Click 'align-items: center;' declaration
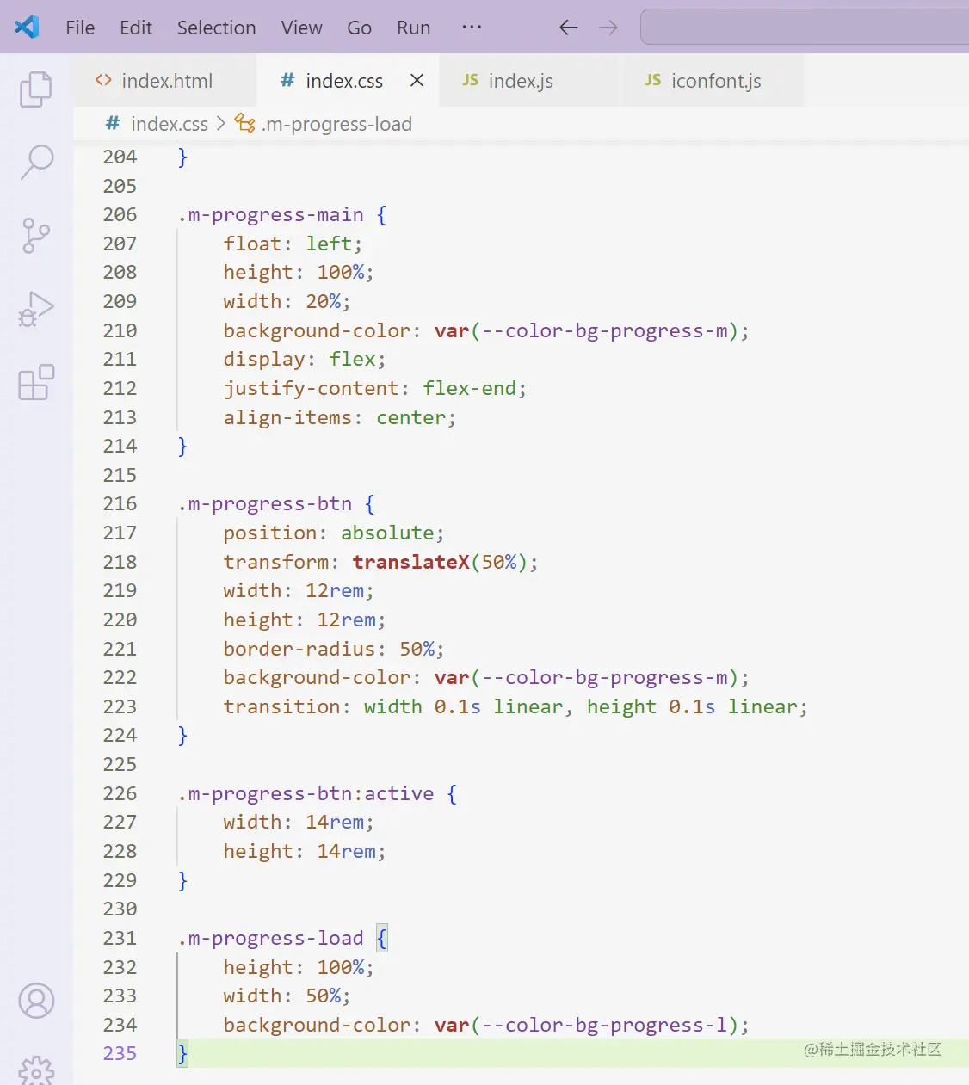 339,417
